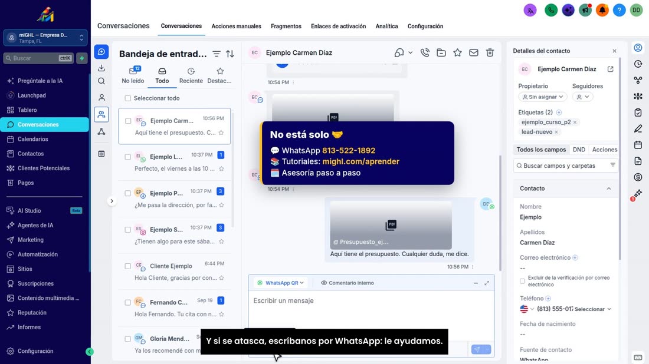Open appointments calendar icon in right rail
The height and width of the screenshot is (364, 649).
point(638,145)
